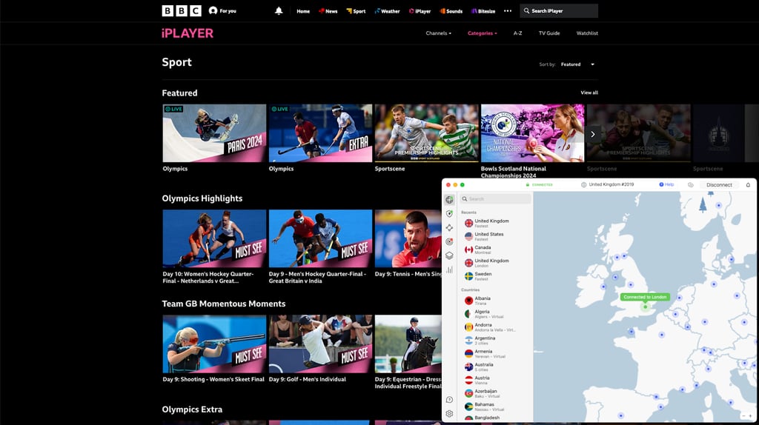Click the BBC logo
The image size is (759, 425).
[182, 10]
